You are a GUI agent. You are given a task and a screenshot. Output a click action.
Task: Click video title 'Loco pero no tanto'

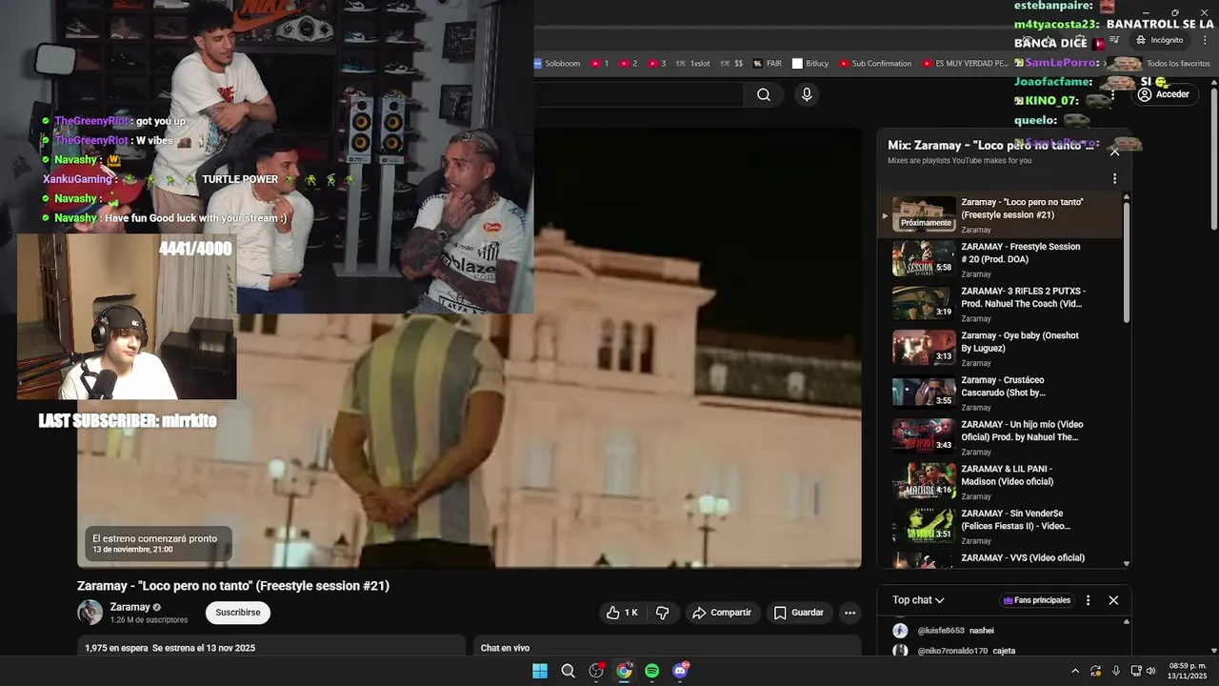(x=233, y=586)
